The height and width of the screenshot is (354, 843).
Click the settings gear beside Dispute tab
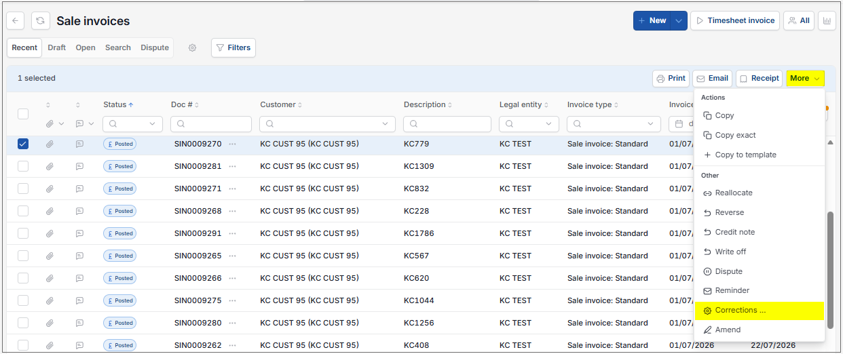click(192, 48)
